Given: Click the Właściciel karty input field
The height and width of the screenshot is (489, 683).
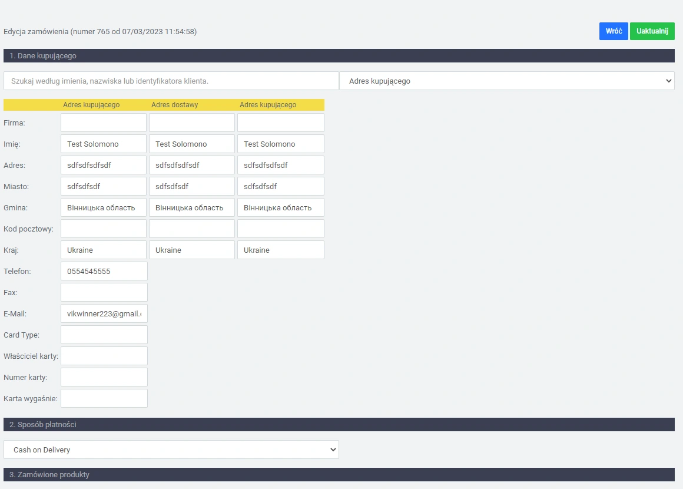Looking at the screenshot, I should 104,356.
